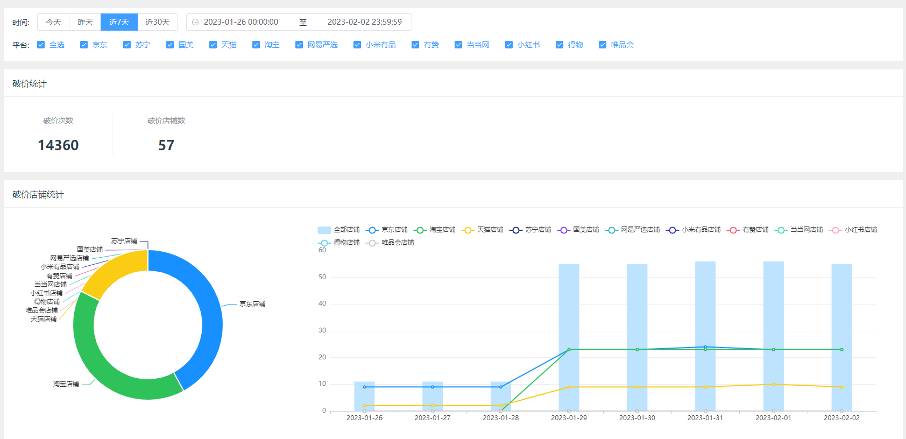Screen dimensions: 906x439
Task: Edit the start date 2023-01-26 00:00:00 field
Action: tap(241, 22)
